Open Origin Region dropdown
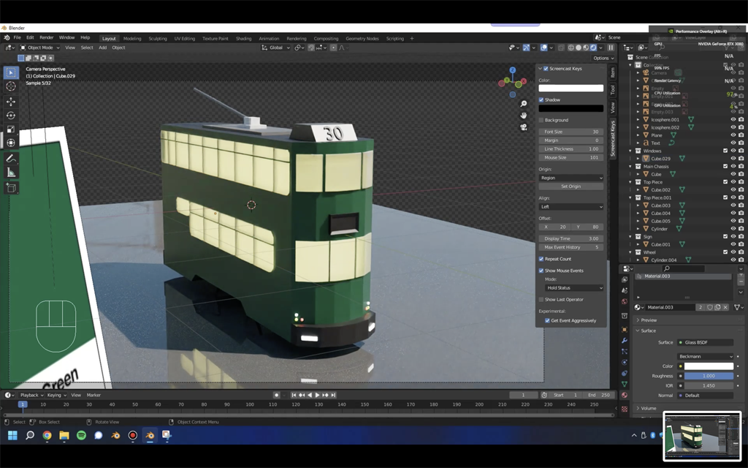Image resolution: width=748 pixels, height=468 pixels. click(x=571, y=178)
